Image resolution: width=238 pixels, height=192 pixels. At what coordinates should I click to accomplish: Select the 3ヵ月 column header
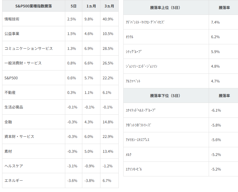point(109,6)
